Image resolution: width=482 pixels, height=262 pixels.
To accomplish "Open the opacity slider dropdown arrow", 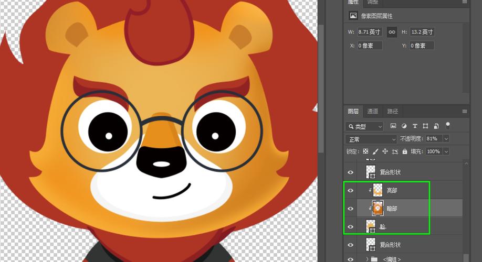I will [x=446, y=139].
